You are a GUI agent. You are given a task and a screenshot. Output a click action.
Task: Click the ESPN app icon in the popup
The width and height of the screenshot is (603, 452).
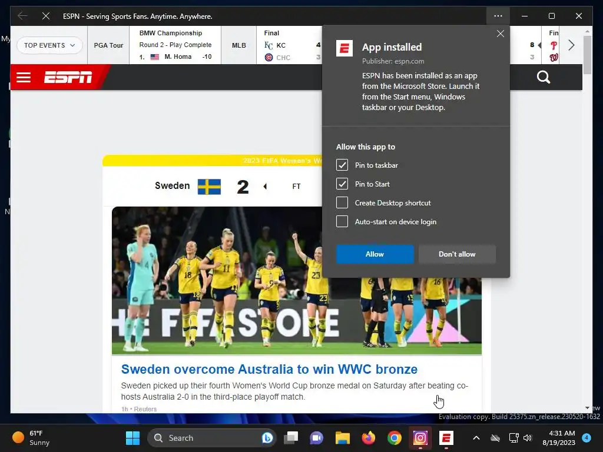pos(344,48)
